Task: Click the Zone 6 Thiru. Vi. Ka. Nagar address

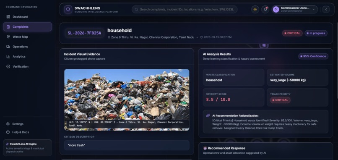Action: (153, 37)
